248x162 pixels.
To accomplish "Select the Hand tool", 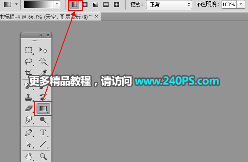I will [x=29, y=156].
